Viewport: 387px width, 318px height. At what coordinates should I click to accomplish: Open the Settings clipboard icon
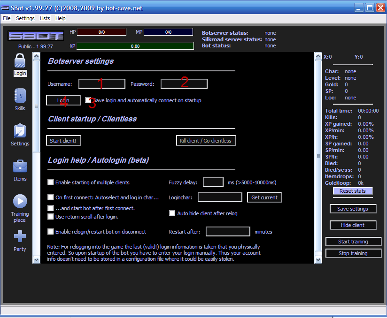[20, 131]
